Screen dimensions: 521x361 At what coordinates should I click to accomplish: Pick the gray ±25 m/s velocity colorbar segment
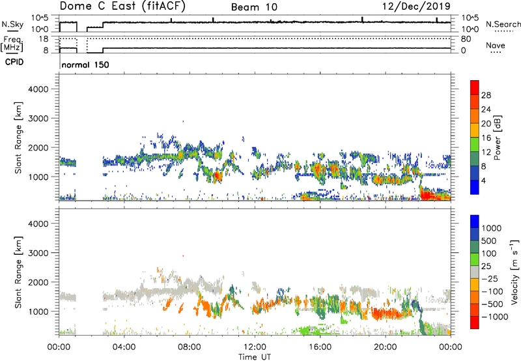point(475,272)
